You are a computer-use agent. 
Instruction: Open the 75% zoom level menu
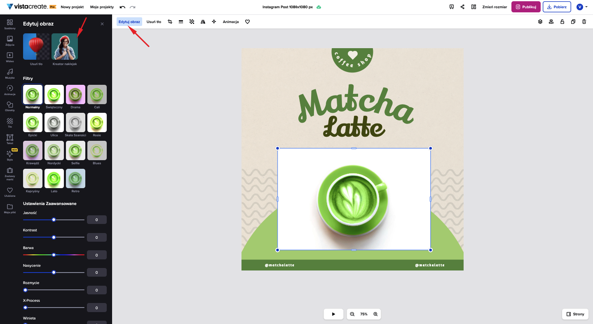[x=364, y=314]
